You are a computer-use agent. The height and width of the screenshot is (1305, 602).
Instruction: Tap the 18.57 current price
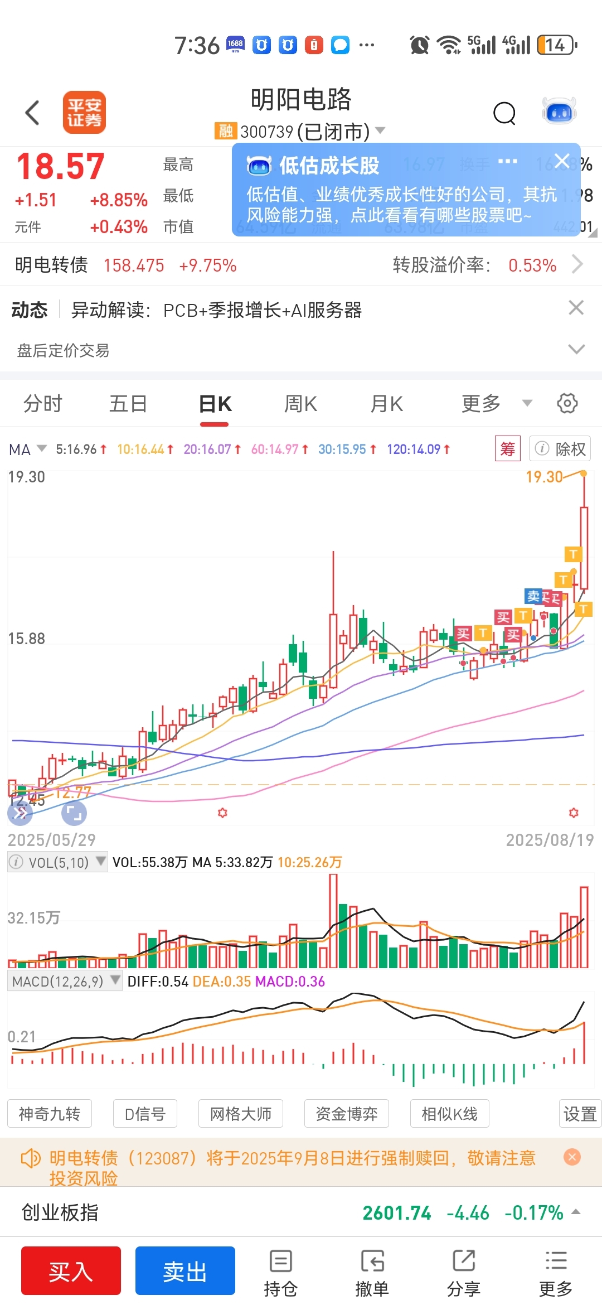coord(61,166)
